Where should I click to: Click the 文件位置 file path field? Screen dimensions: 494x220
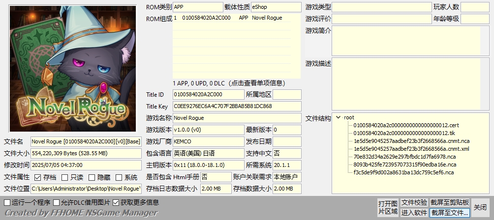coord(86,189)
